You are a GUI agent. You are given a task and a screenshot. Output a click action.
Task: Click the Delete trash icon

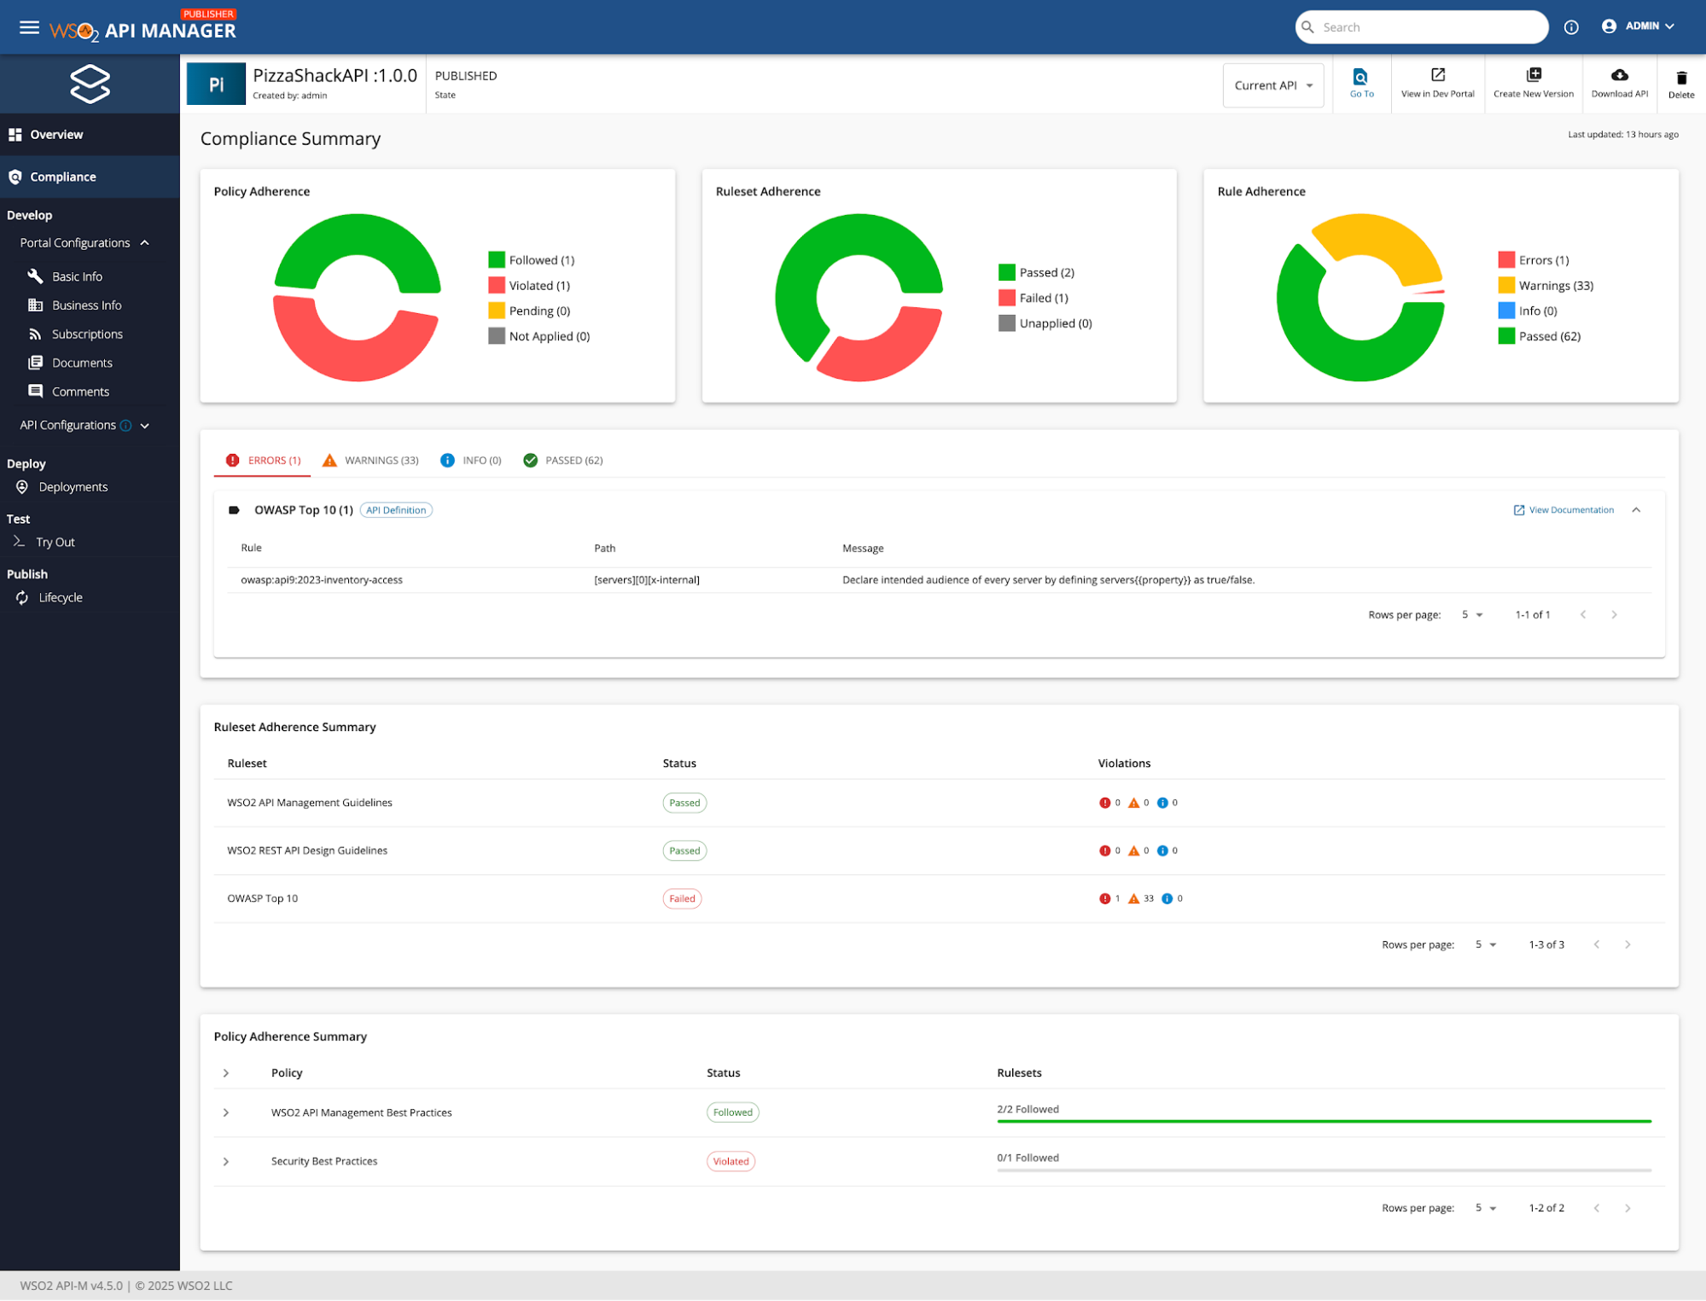[1680, 78]
